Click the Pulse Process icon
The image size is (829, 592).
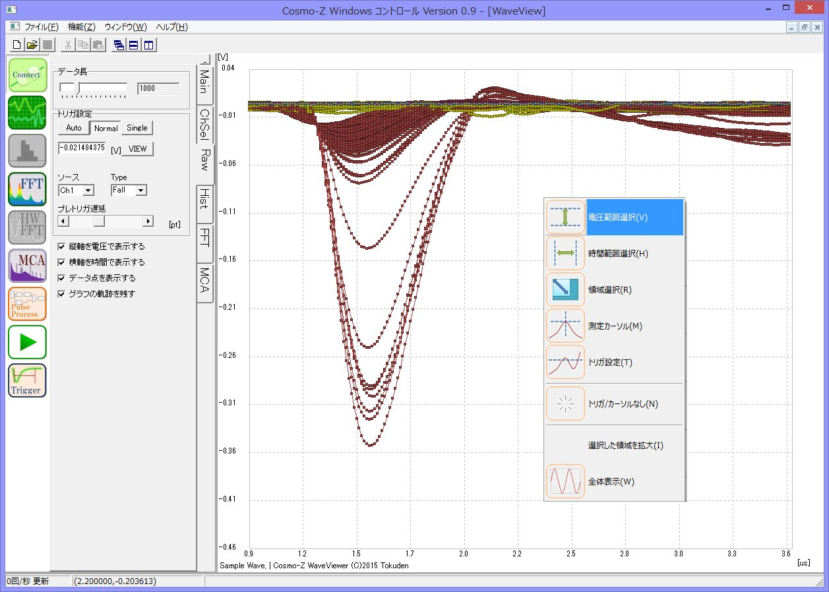(27, 304)
